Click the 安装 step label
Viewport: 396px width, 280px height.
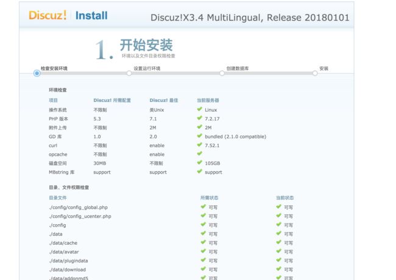(324, 69)
